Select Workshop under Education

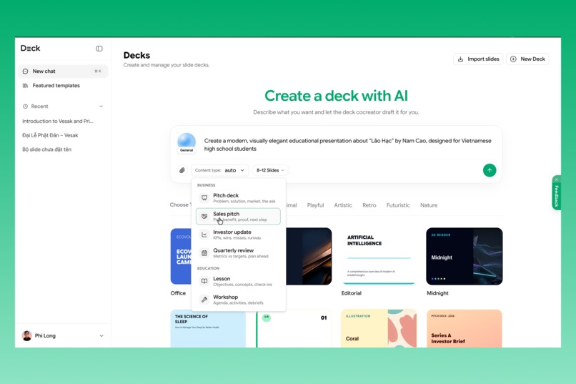coord(239,300)
